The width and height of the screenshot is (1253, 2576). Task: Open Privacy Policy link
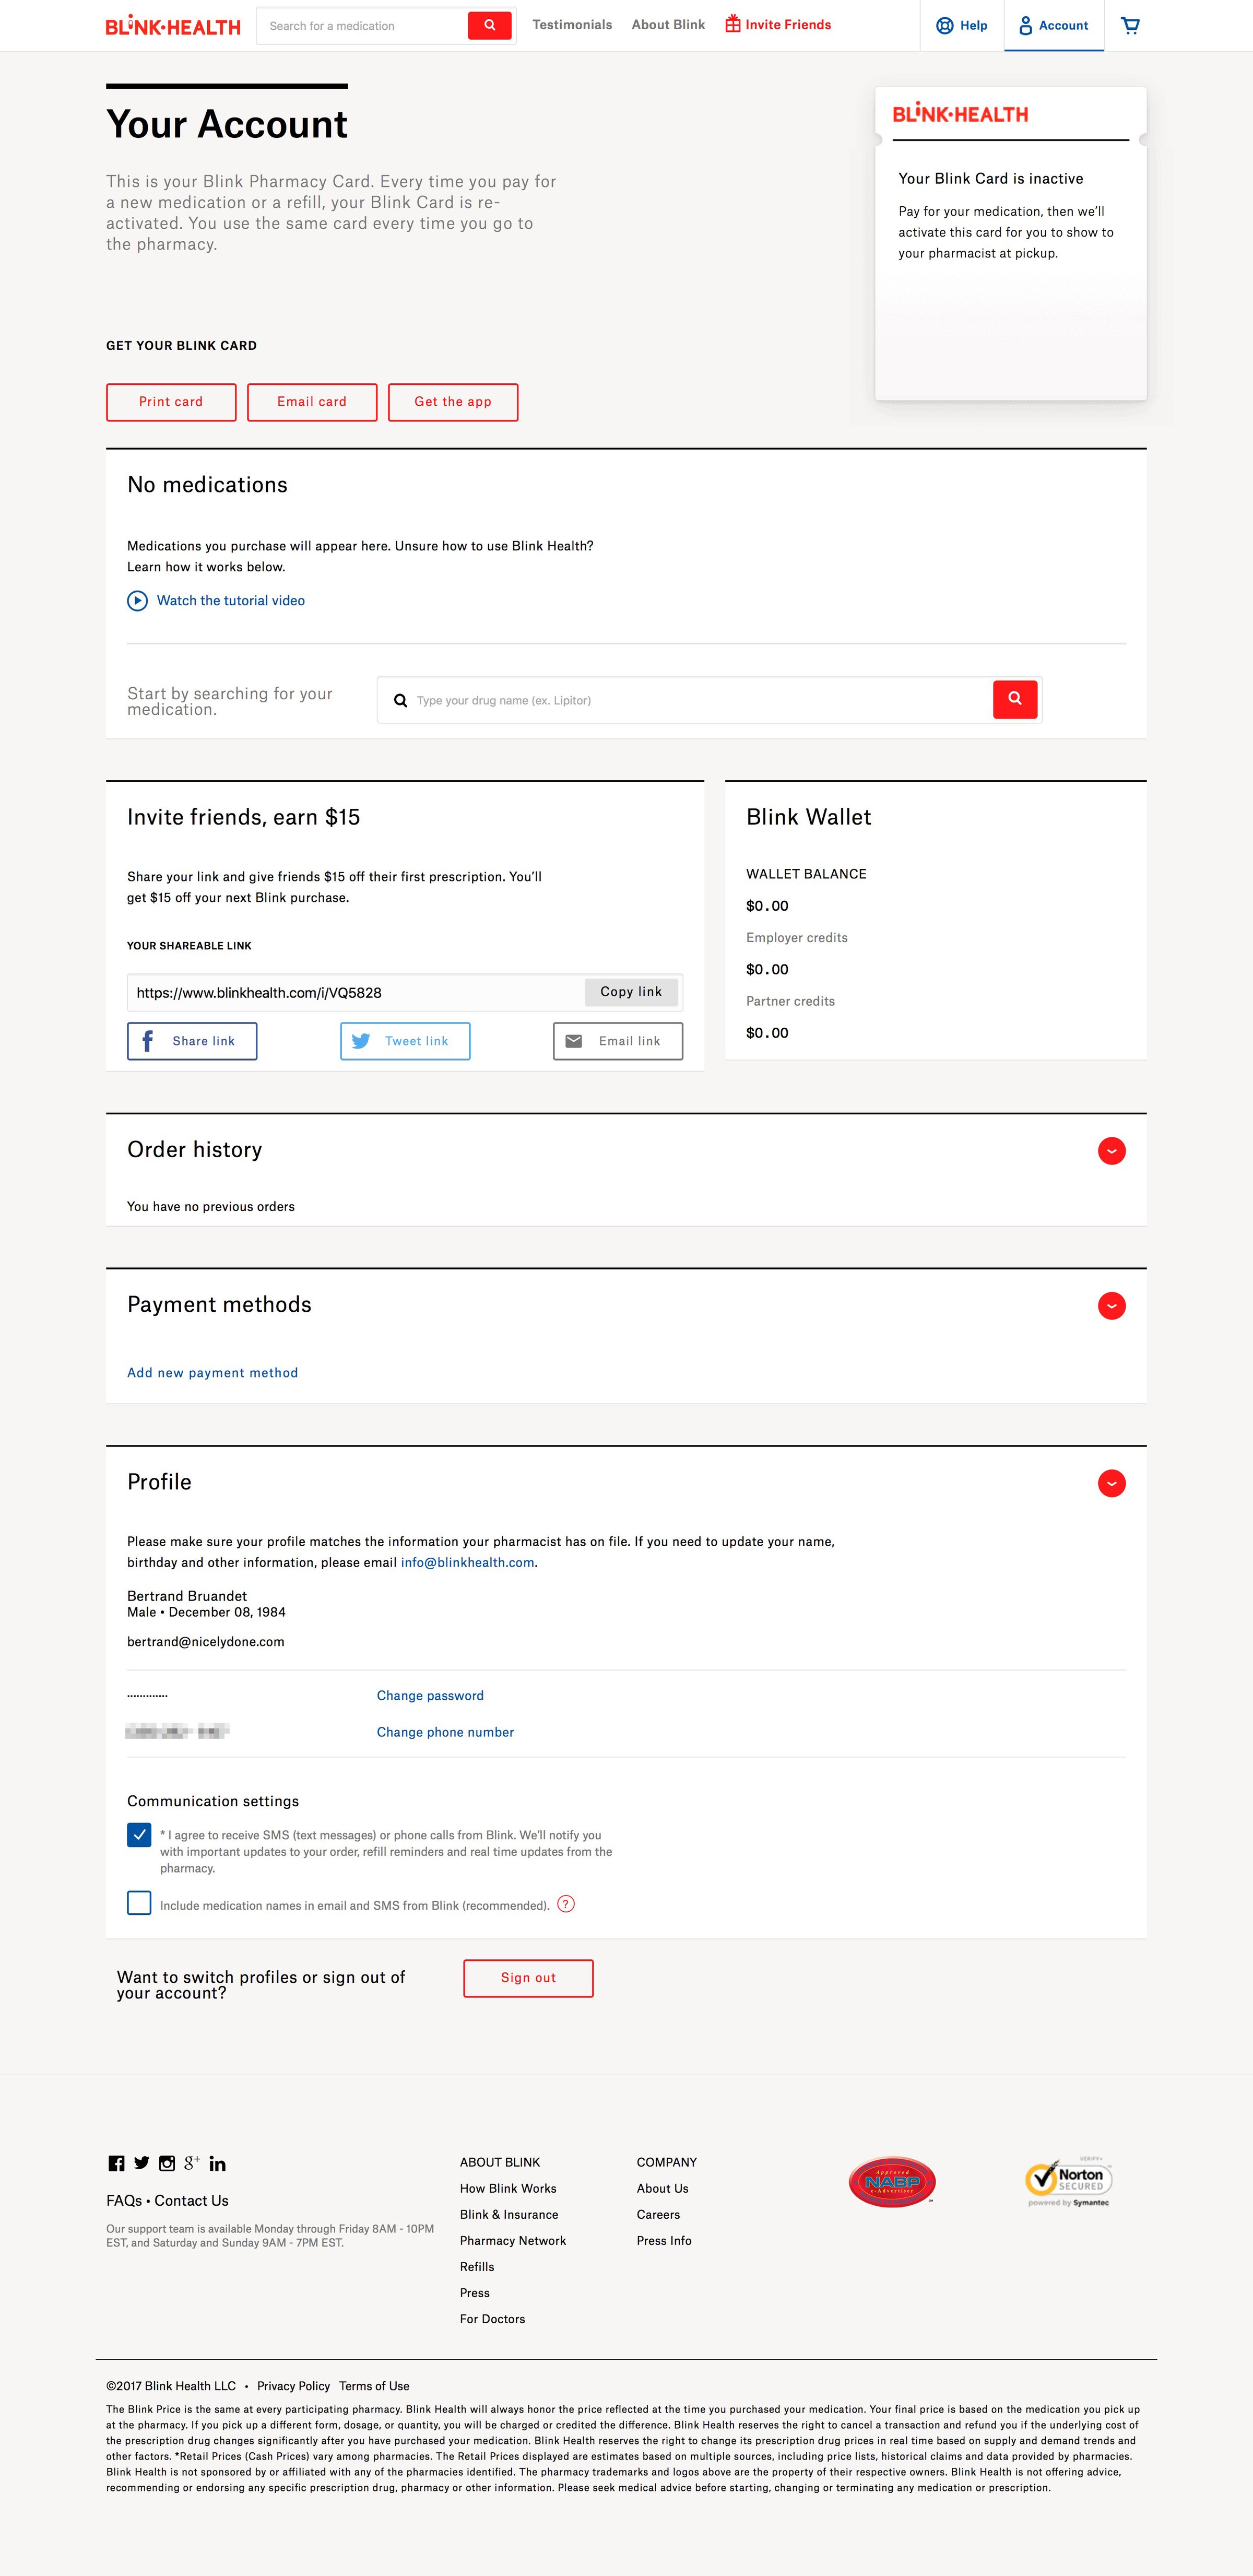[293, 2385]
